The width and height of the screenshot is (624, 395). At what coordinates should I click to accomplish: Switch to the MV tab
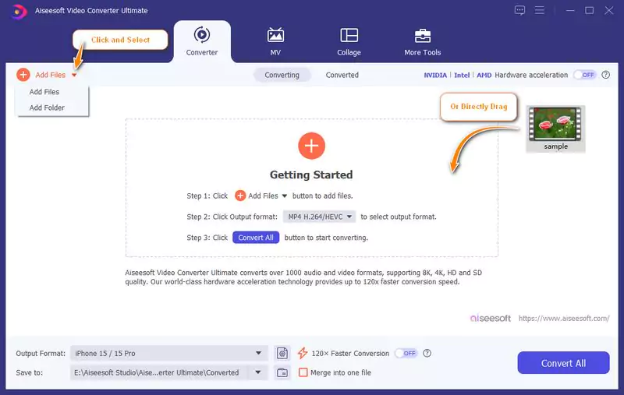click(275, 41)
